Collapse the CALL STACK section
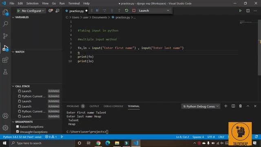This screenshot has height=147, width=261. [x=21, y=86]
